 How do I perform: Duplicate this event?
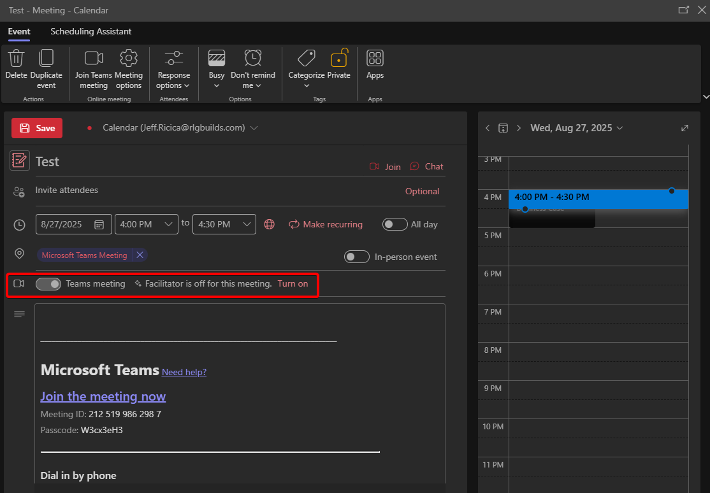[46, 69]
